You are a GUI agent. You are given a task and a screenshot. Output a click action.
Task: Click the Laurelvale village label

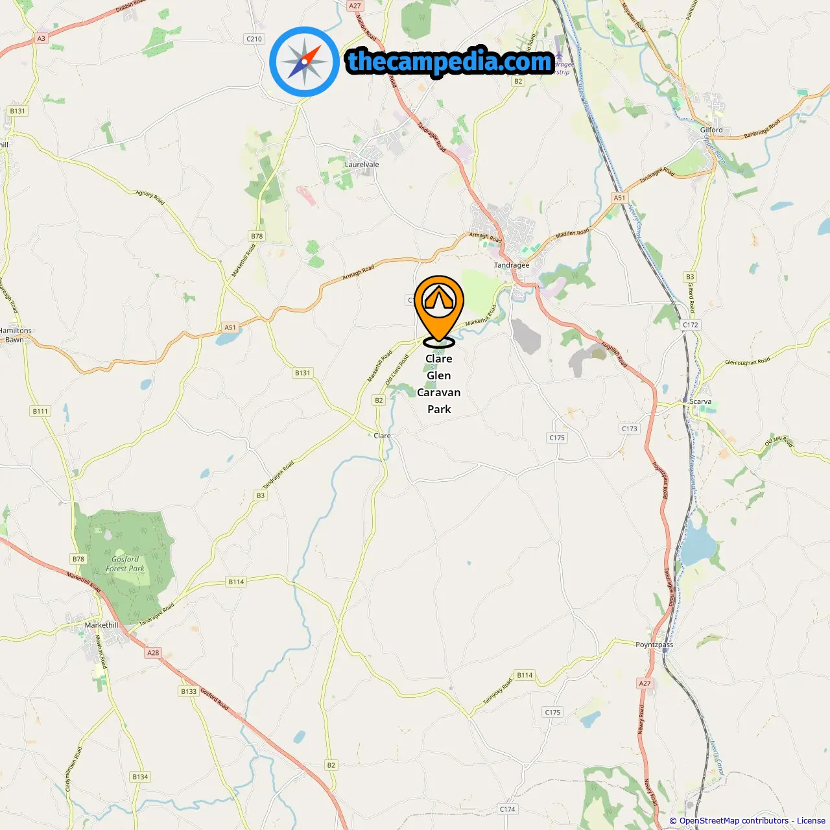click(362, 164)
